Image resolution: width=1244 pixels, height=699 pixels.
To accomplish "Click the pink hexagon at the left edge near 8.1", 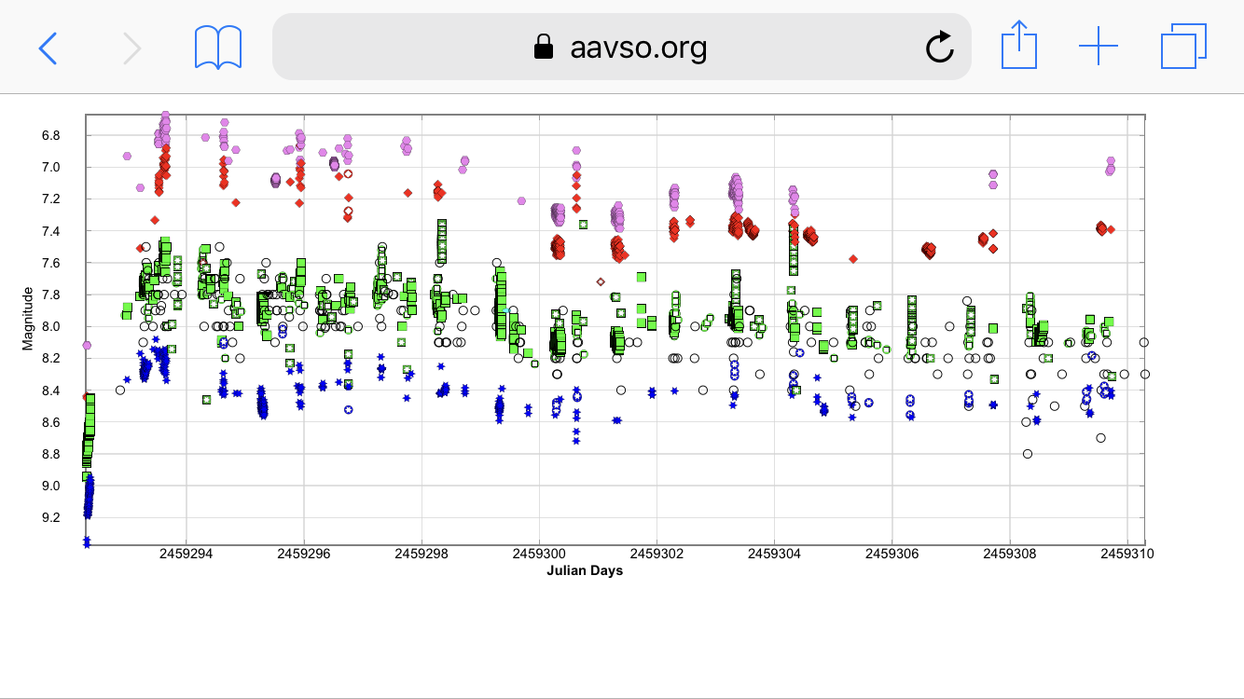I will [87, 345].
